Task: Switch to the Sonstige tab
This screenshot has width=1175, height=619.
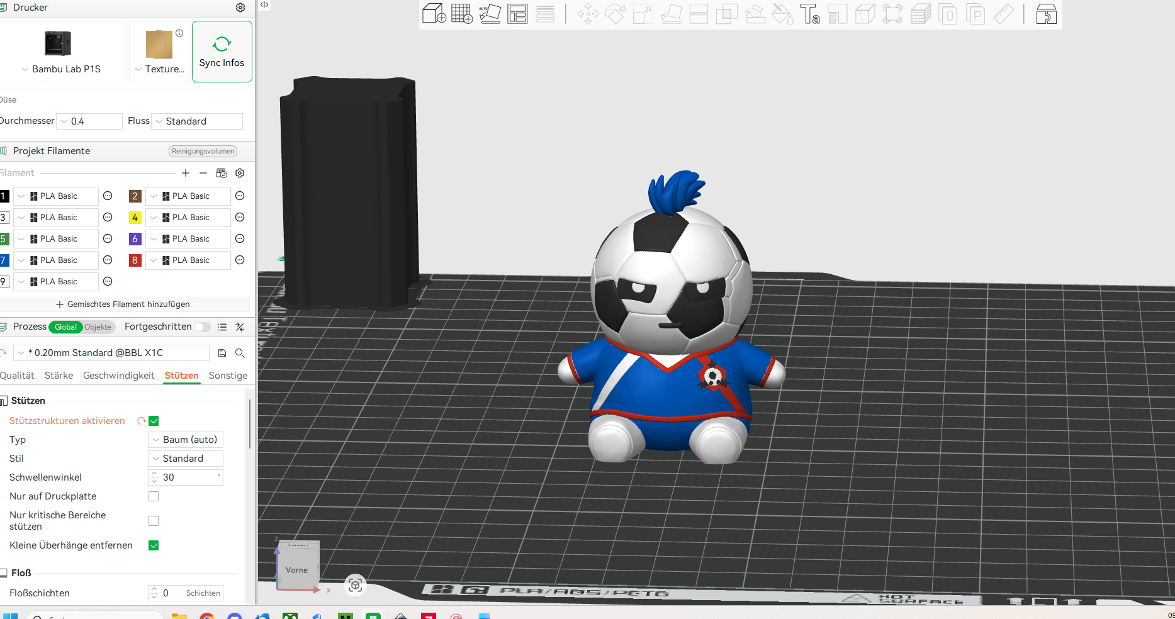Action: 228,376
